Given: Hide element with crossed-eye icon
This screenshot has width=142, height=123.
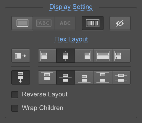Looking at the screenshot, I should (x=120, y=23).
